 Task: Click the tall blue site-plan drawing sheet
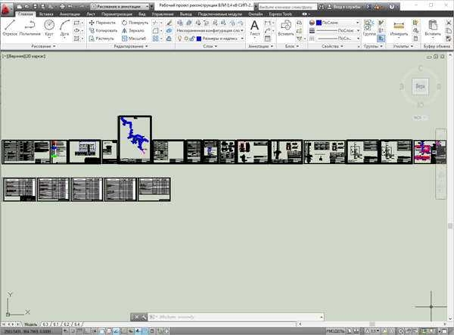(x=135, y=139)
